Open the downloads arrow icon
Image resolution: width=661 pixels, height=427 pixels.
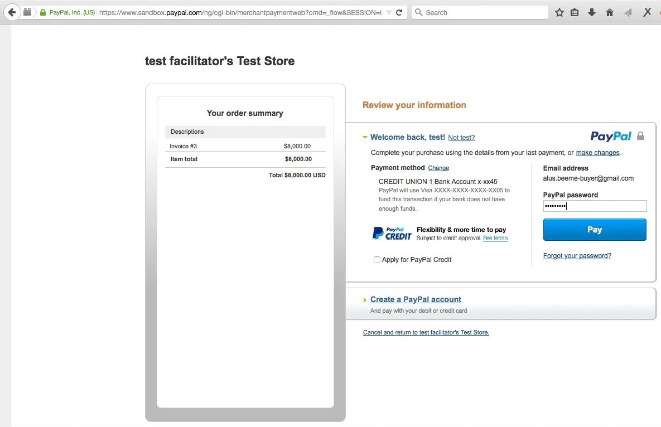(592, 12)
